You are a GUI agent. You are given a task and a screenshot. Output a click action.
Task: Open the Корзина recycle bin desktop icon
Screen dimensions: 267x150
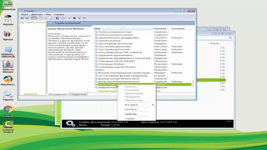[8, 20]
